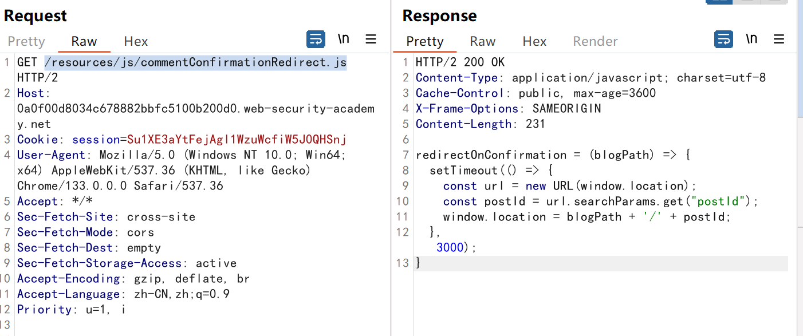The image size is (803, 336).
Task: Open the Hex tab in Response panel
Action: click(x=534, y=41)
